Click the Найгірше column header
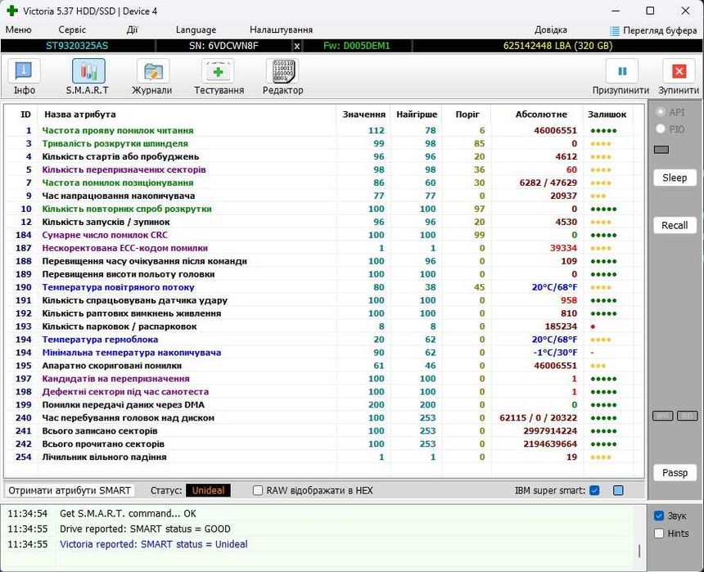Image resolution: width=704 pixels, height=572 pixels. [417, 115]
